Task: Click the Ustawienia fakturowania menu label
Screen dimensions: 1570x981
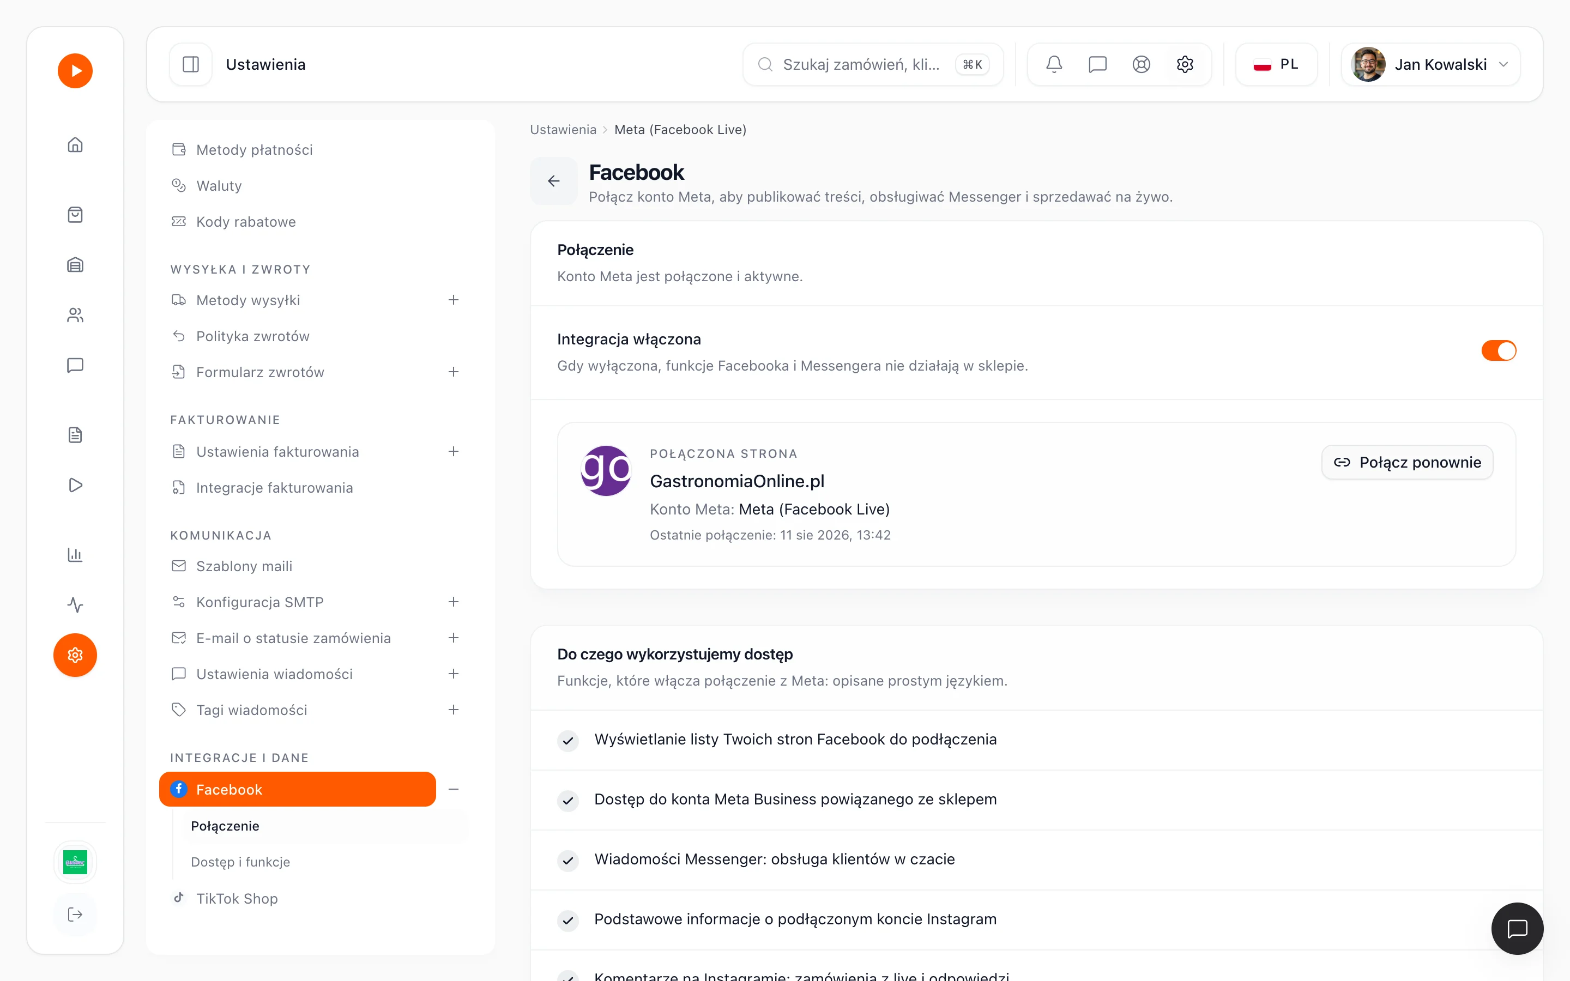Action: (x=277, y=452)
